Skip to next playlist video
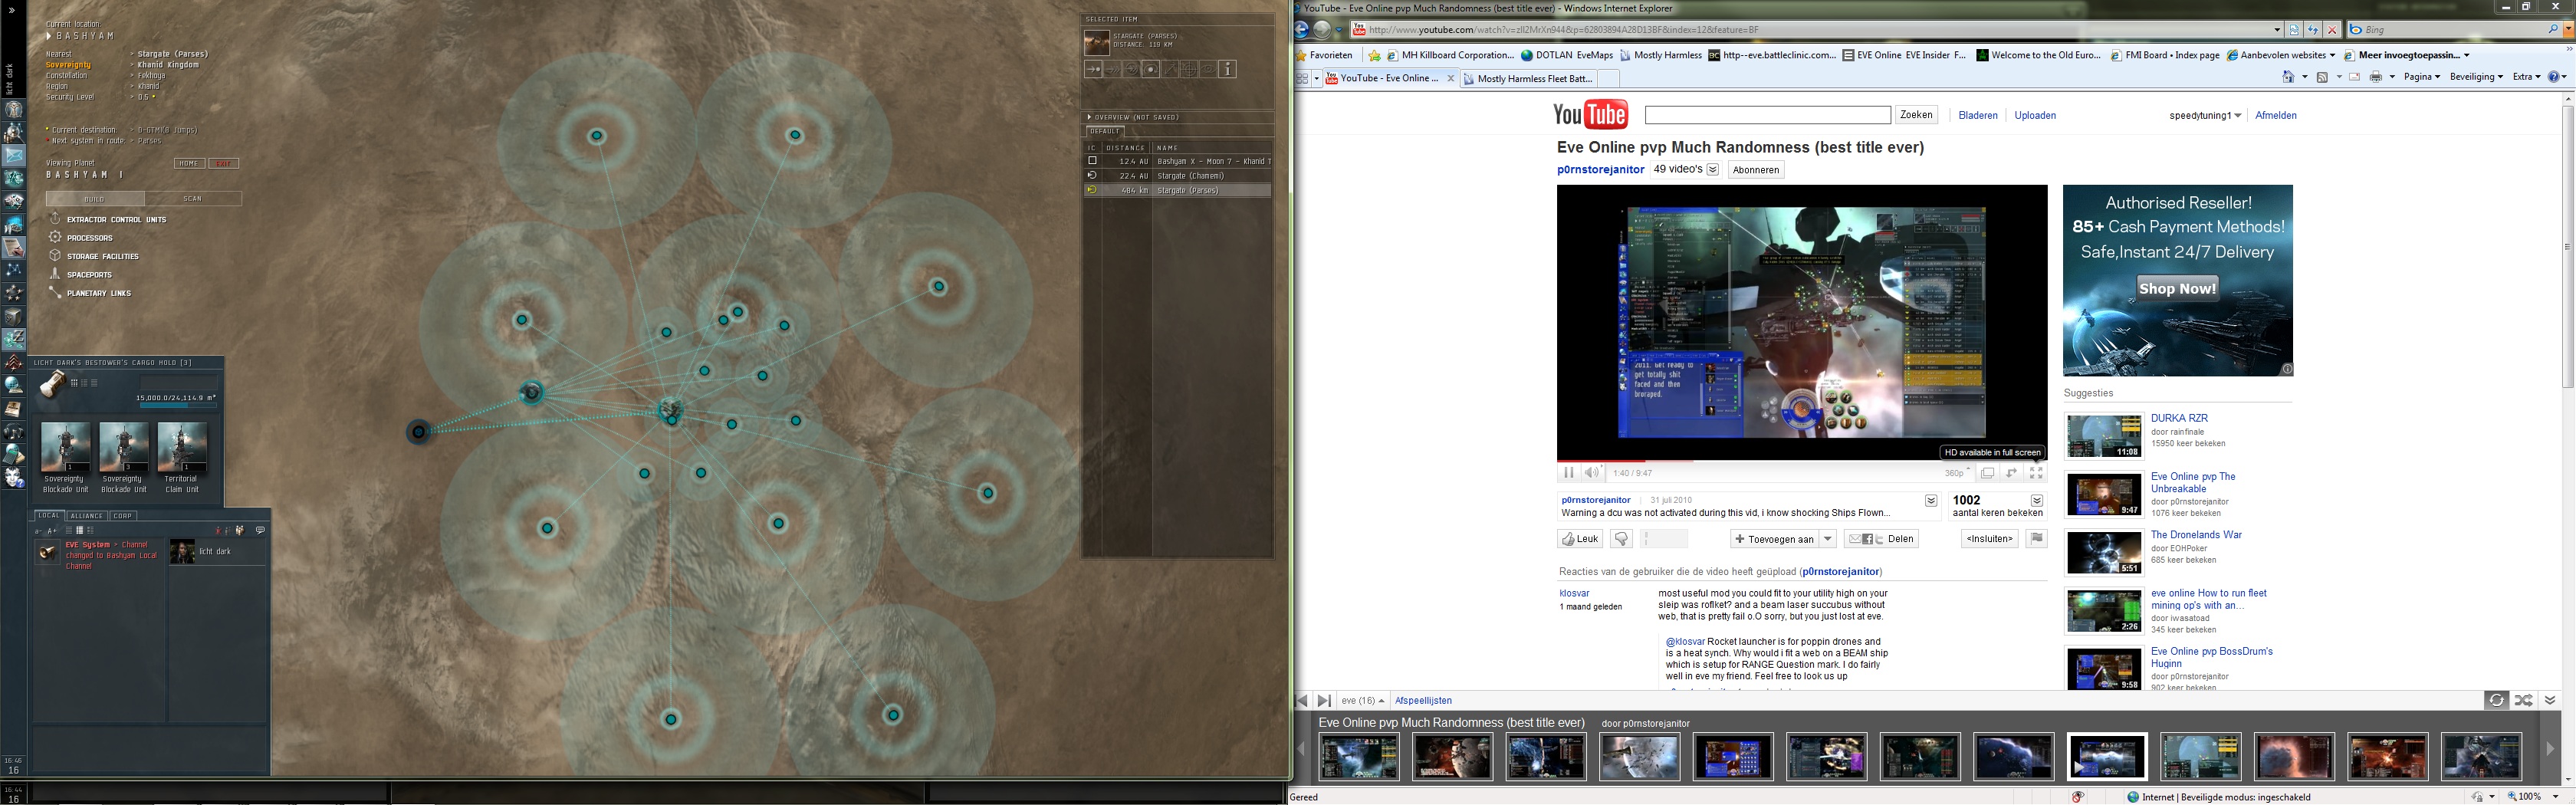Image resolution: width=2576 pixels, height=805 pixels. click(1324, 701)
